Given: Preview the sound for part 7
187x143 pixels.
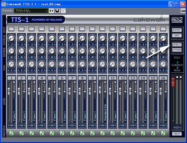Looking at the screenshot, I should (72, 133).
